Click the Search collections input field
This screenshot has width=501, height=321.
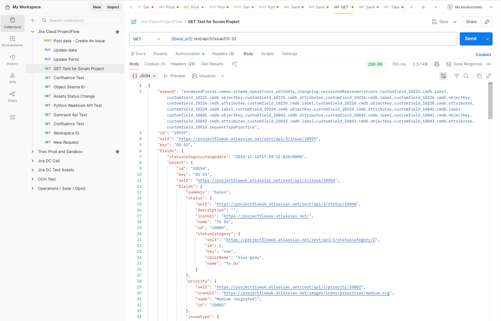[84, 20]
